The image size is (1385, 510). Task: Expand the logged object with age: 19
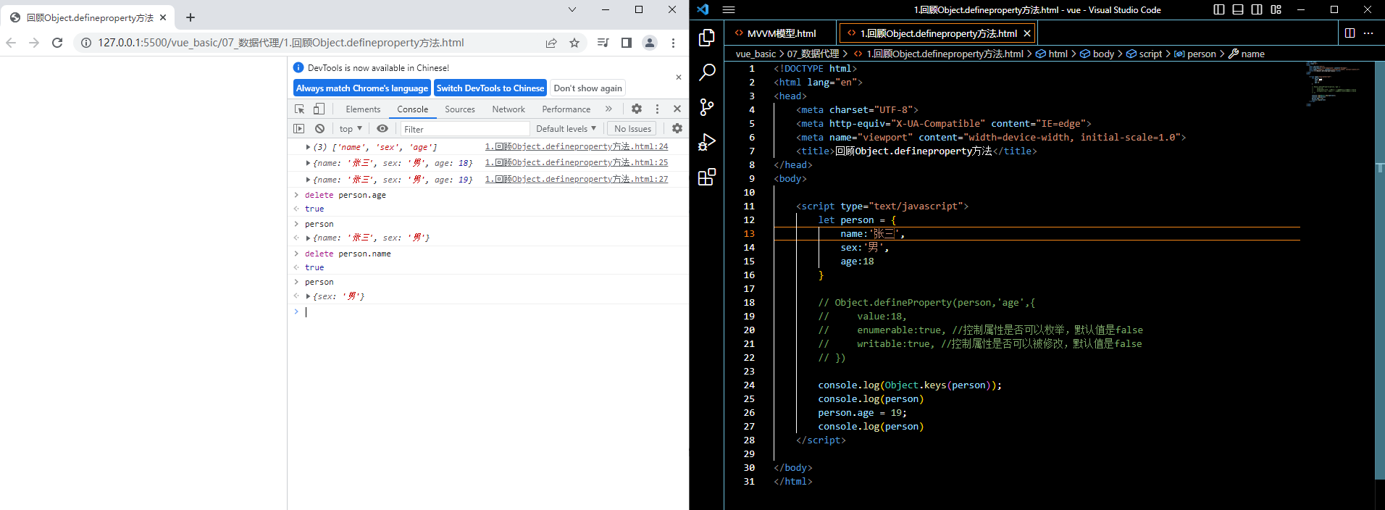(308, 180)
